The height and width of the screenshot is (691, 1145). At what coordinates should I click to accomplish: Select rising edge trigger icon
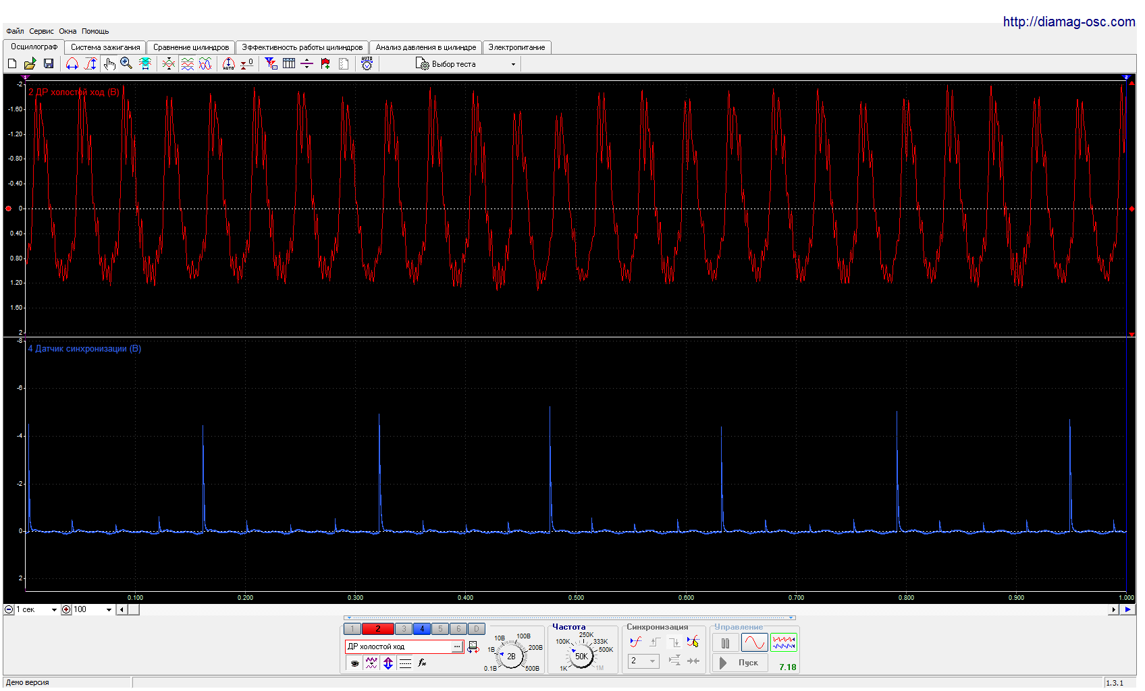pos(654,642)
